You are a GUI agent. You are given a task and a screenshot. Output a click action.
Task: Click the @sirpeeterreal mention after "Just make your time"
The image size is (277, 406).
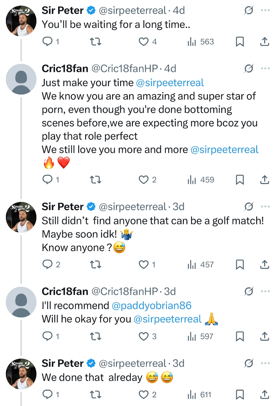coord(170,83)
